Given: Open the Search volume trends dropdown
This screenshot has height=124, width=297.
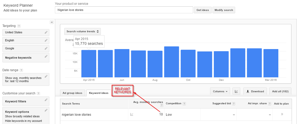Looking at the screenshot, I should (82, 31).
